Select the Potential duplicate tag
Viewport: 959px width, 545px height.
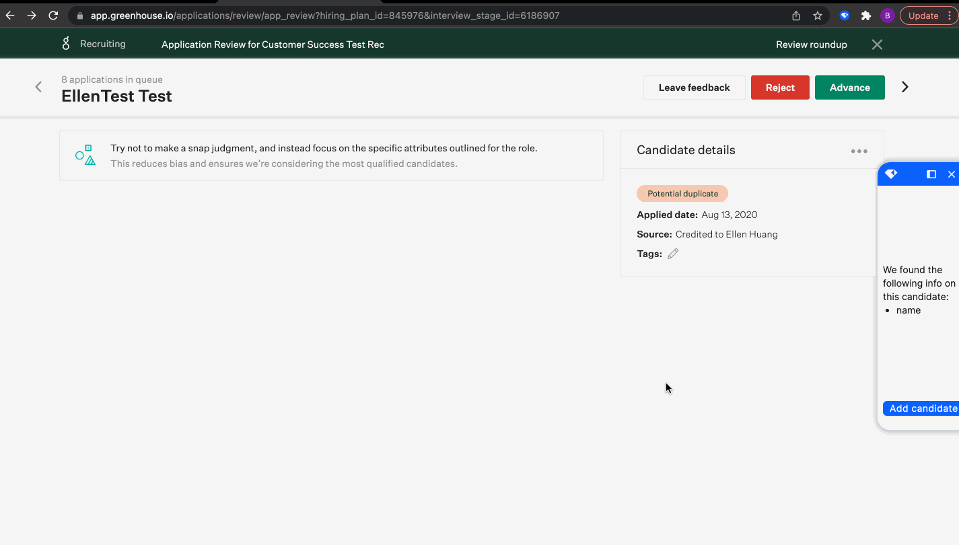tap(682, 193)
